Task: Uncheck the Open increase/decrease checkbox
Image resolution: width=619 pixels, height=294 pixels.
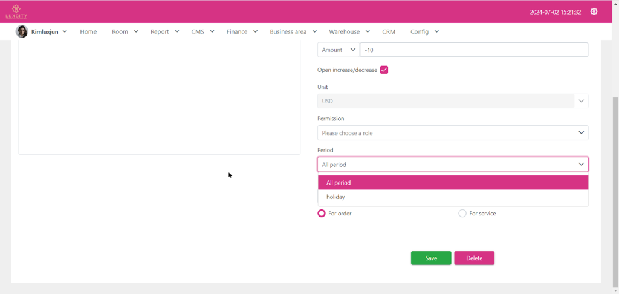Action: coord(384,70)
